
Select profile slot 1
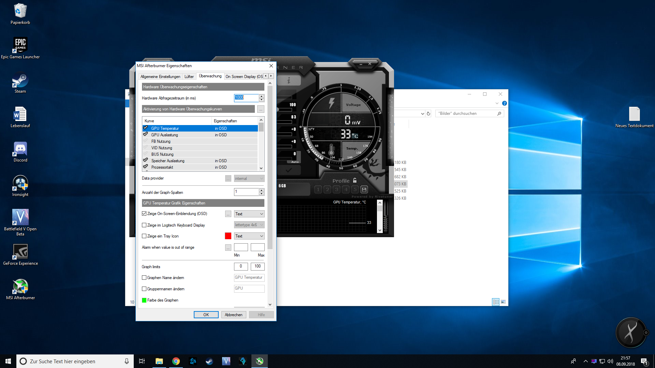click(318, 189)
